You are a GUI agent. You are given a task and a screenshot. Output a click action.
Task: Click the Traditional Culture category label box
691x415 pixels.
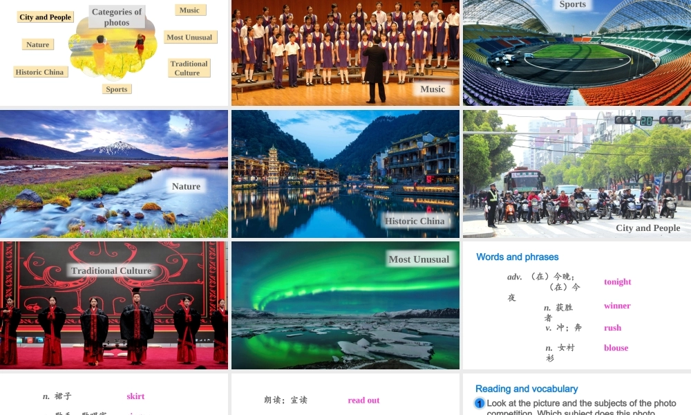(189, 68)
